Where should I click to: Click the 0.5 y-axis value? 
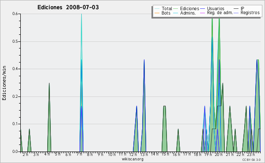(x=15, y=41)
